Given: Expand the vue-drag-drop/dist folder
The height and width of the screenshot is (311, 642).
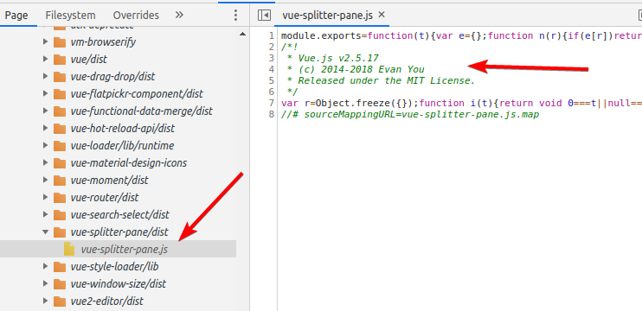Looking at the screenshot, I should coord(46,76).
